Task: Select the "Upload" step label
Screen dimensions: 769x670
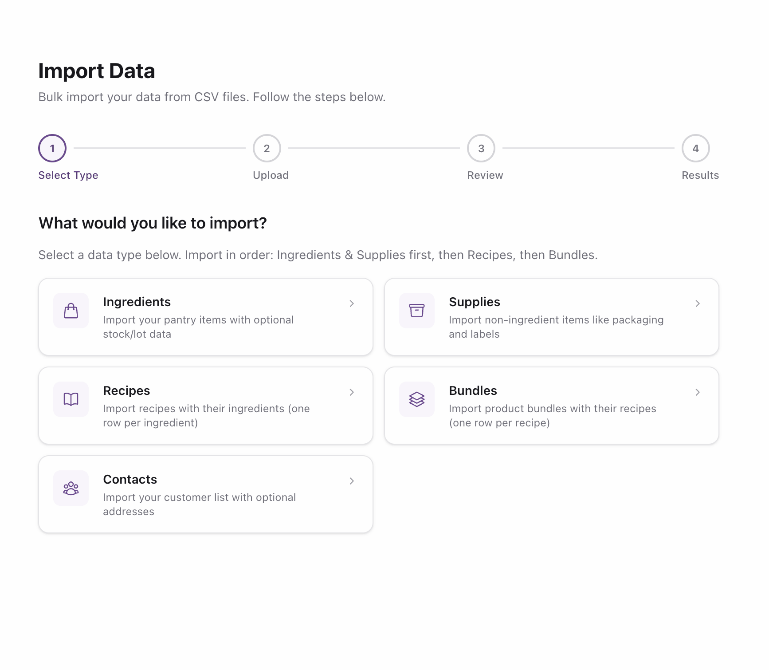Action: point(271,175)
